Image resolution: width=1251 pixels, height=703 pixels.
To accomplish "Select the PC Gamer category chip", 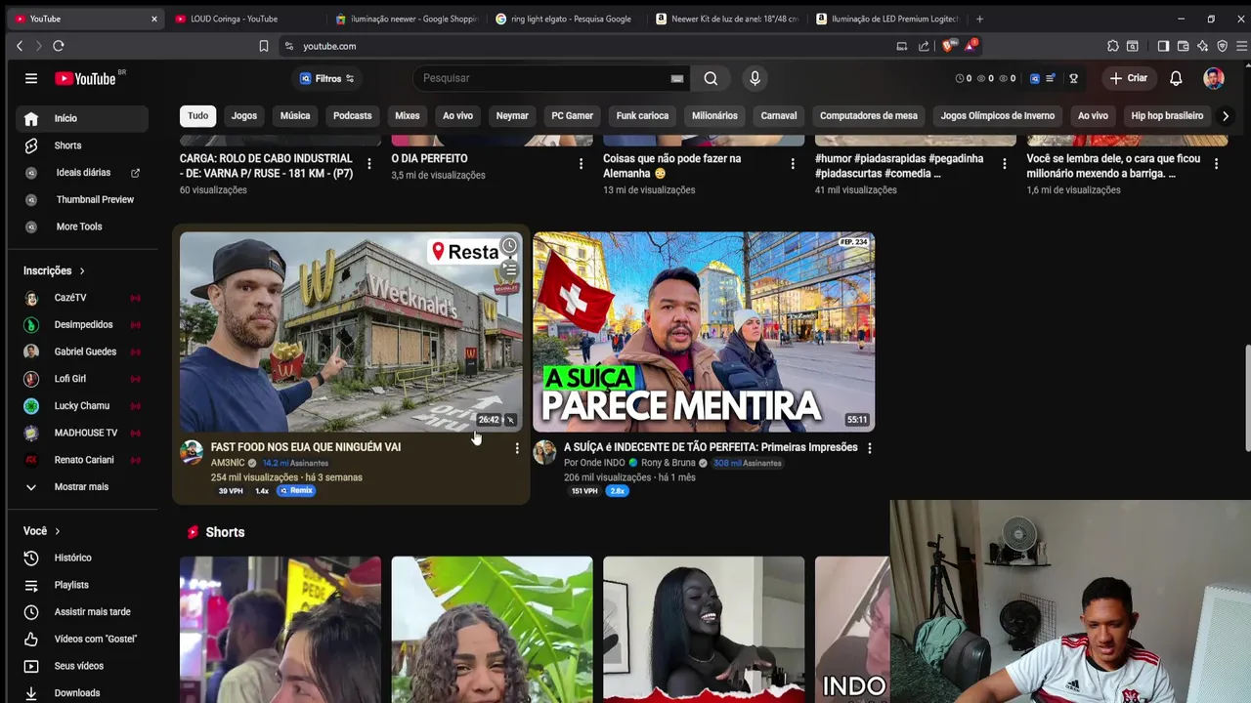I will (572, 115).
